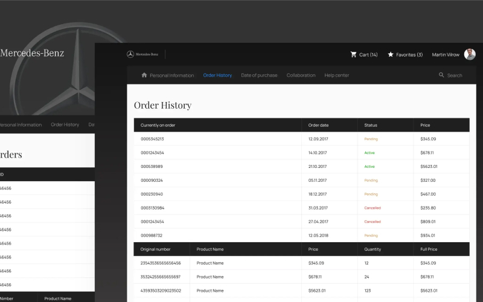Select order number 0005345213
This screenshot has height=302, width=483.
point(152,139)
